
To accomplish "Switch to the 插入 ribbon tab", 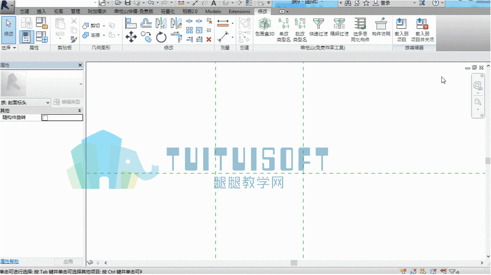I will pos(41,12).
